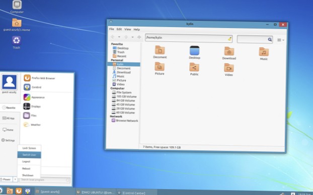
Task: Select Recent in file manager sidebar
Action: 119,56
